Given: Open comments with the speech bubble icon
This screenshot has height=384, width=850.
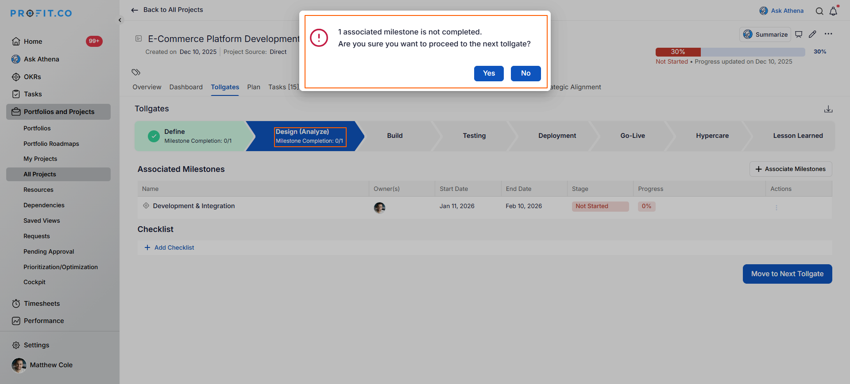Looking at the screenshot, I should pyautogui.click(x=799, y=34).
